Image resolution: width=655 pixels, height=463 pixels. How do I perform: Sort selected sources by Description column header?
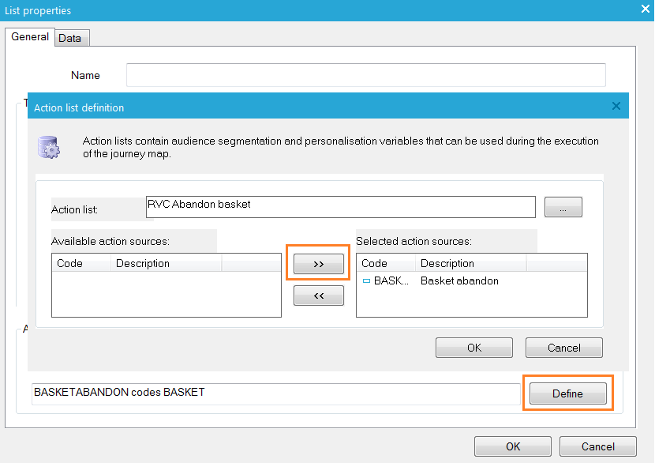pyautogui.click(x=471, y=263)
